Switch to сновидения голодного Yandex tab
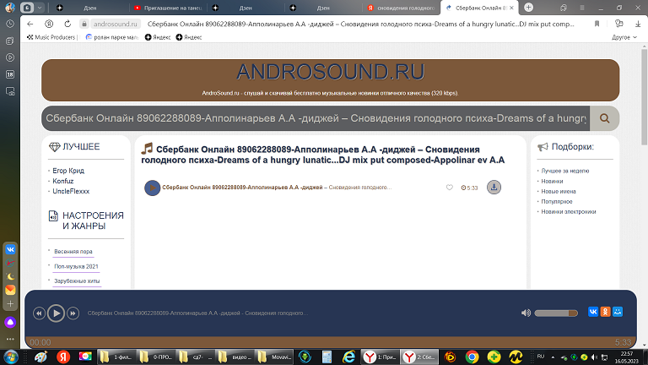The width and height of the screenshot is (648, 365). (x=402, y=8)
